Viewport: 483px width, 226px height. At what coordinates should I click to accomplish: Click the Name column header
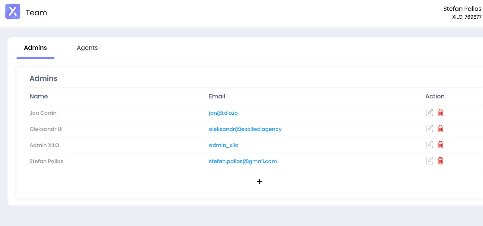click(39, 96)
